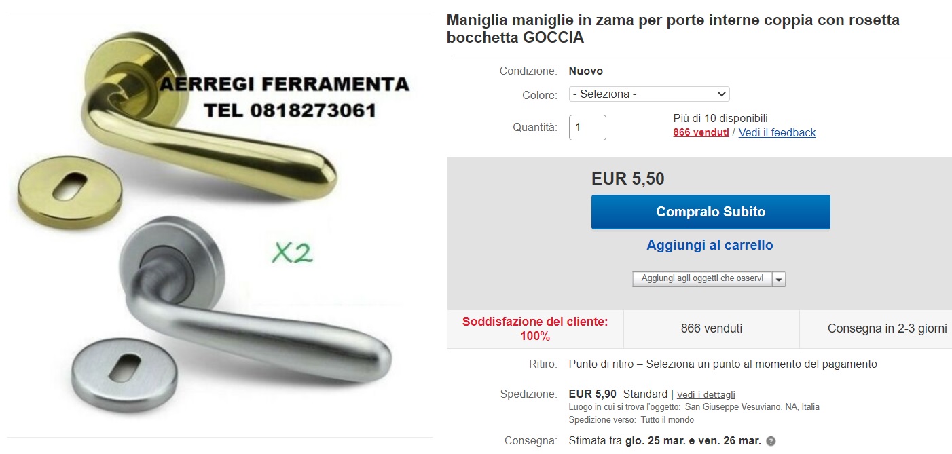The image size is (952, 454).
Task: Click the chrome keyhole escutcheon in image
Action: click(122, 365)
